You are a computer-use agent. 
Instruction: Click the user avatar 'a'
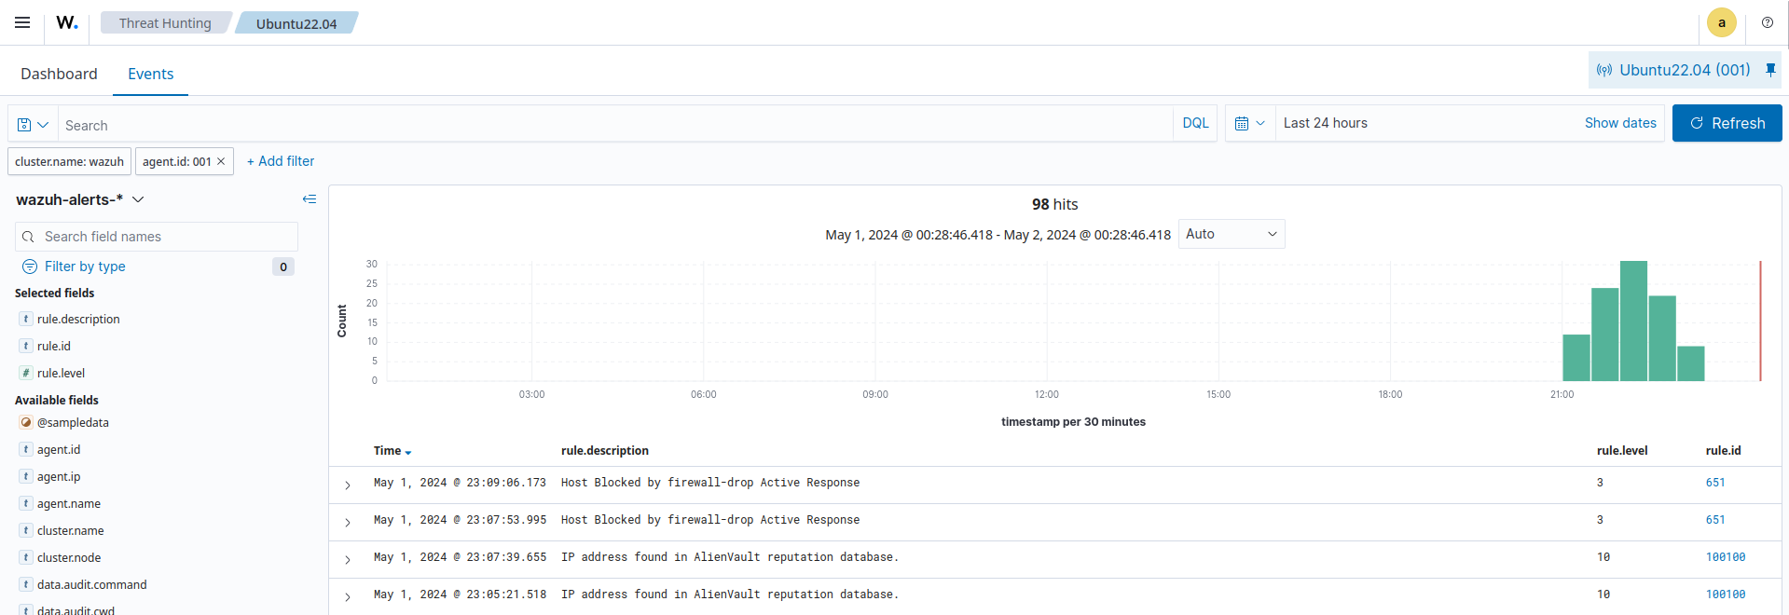(1721, 22)
